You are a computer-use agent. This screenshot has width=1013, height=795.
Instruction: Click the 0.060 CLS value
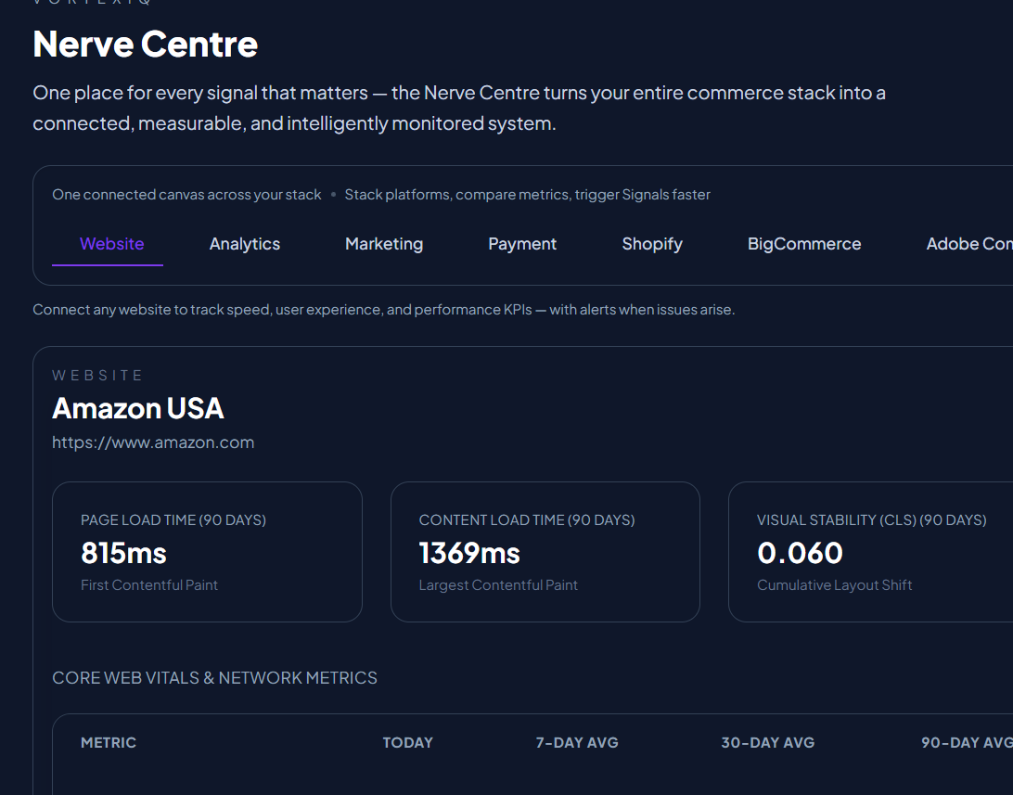[x=800, y=553]
